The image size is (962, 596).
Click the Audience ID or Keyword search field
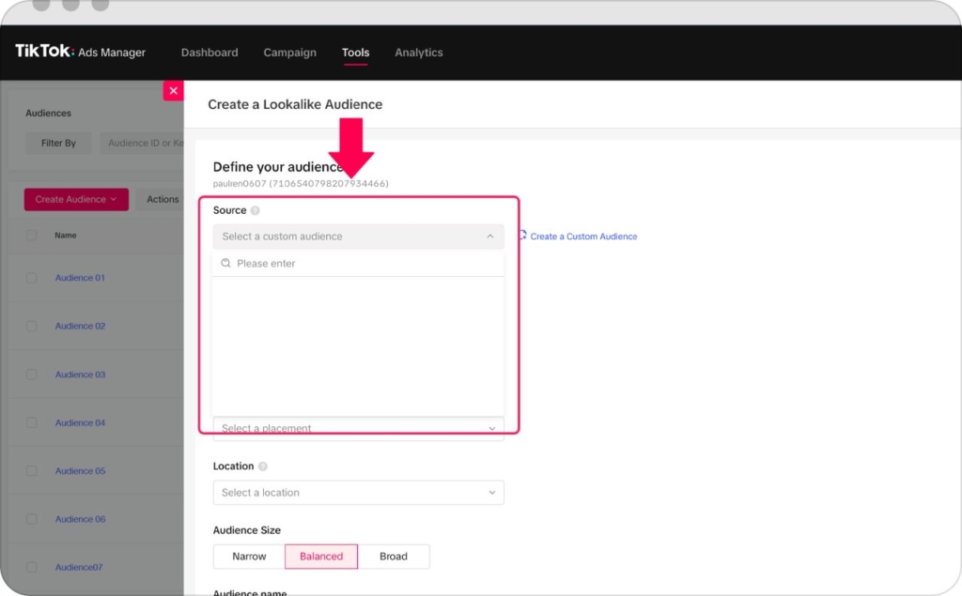pyautogui.click(x=146, y=143)
